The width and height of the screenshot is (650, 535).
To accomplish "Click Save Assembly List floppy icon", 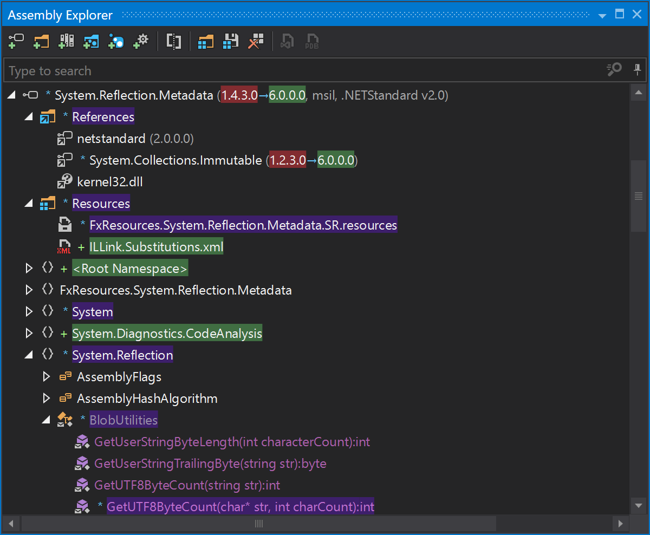I will click(231, 41).
